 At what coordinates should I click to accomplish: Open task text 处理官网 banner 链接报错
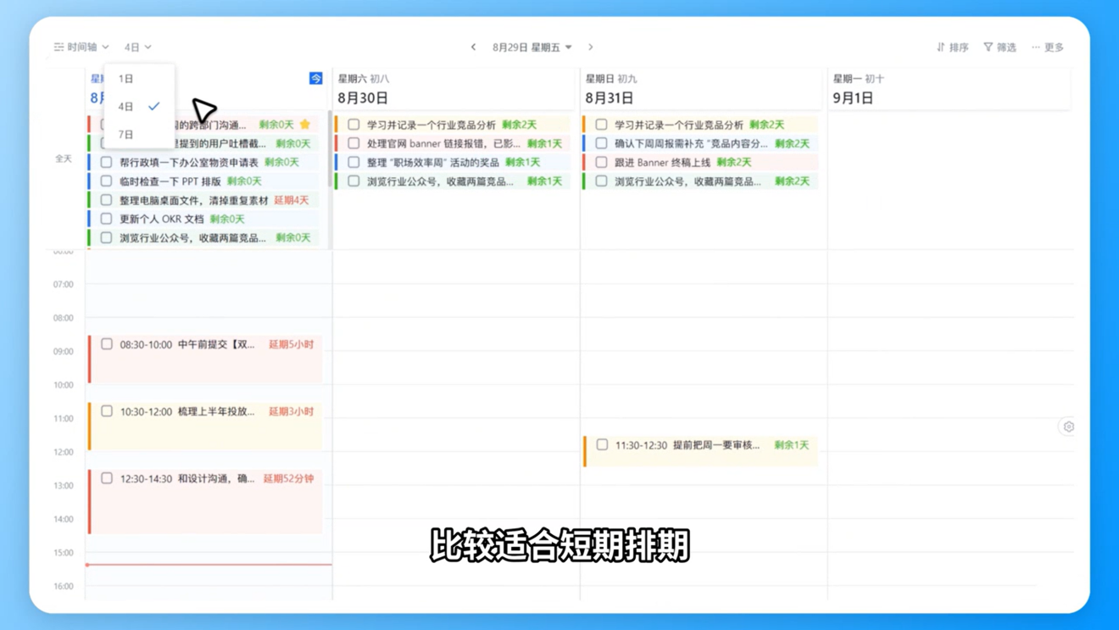(x=443, y=143)
